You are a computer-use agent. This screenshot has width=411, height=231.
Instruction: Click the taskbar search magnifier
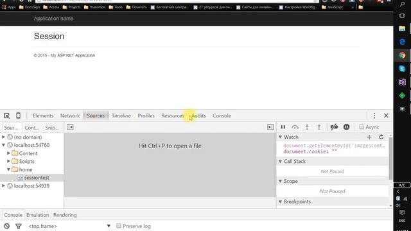coord(402,4)
